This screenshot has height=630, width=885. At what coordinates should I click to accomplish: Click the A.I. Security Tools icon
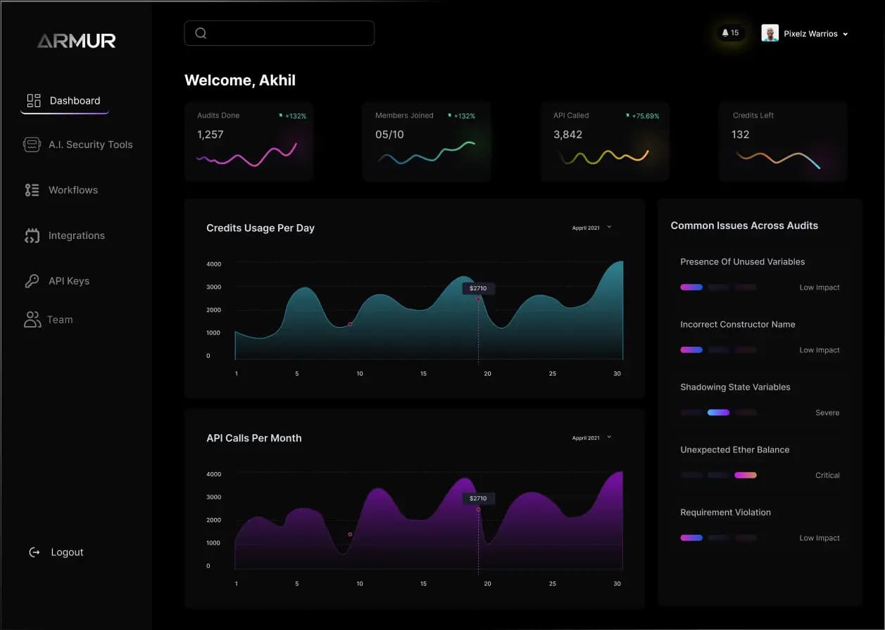pyautogui.click(x=32, y=144)
